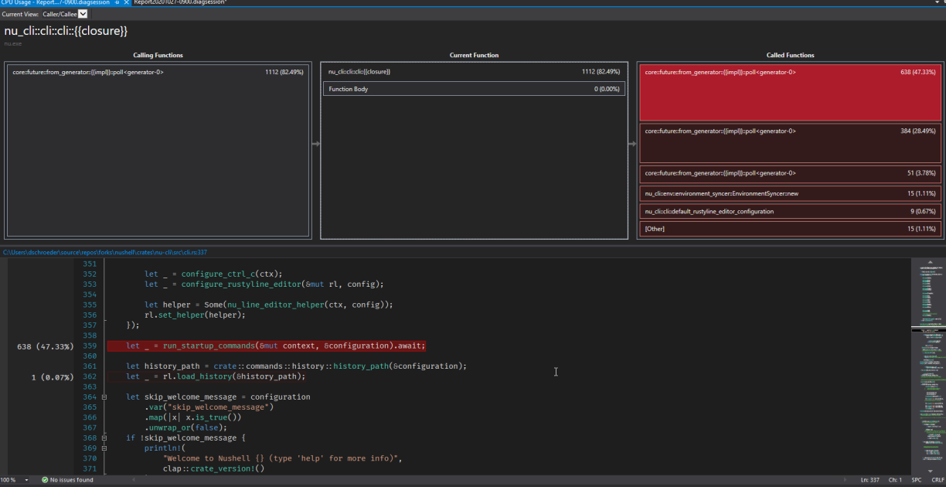Viewport: 946px width, 487px height.
Task: Click nu_line_editor_helper on line 355
Action: 274,305
